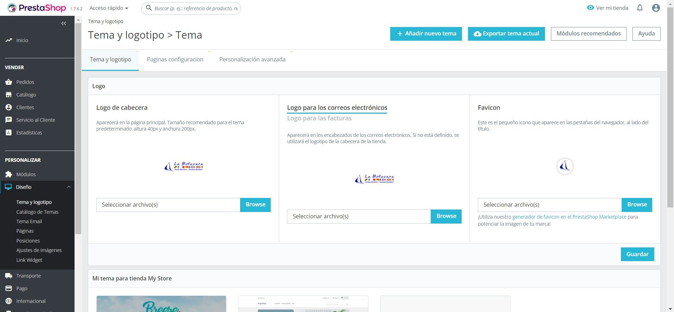Open the Personalización avanzada tab

[x=252, y=60]
